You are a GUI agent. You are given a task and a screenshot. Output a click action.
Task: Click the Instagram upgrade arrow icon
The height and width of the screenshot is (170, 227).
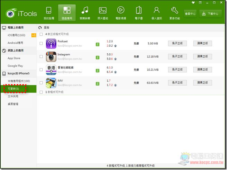tap(115, 59)
